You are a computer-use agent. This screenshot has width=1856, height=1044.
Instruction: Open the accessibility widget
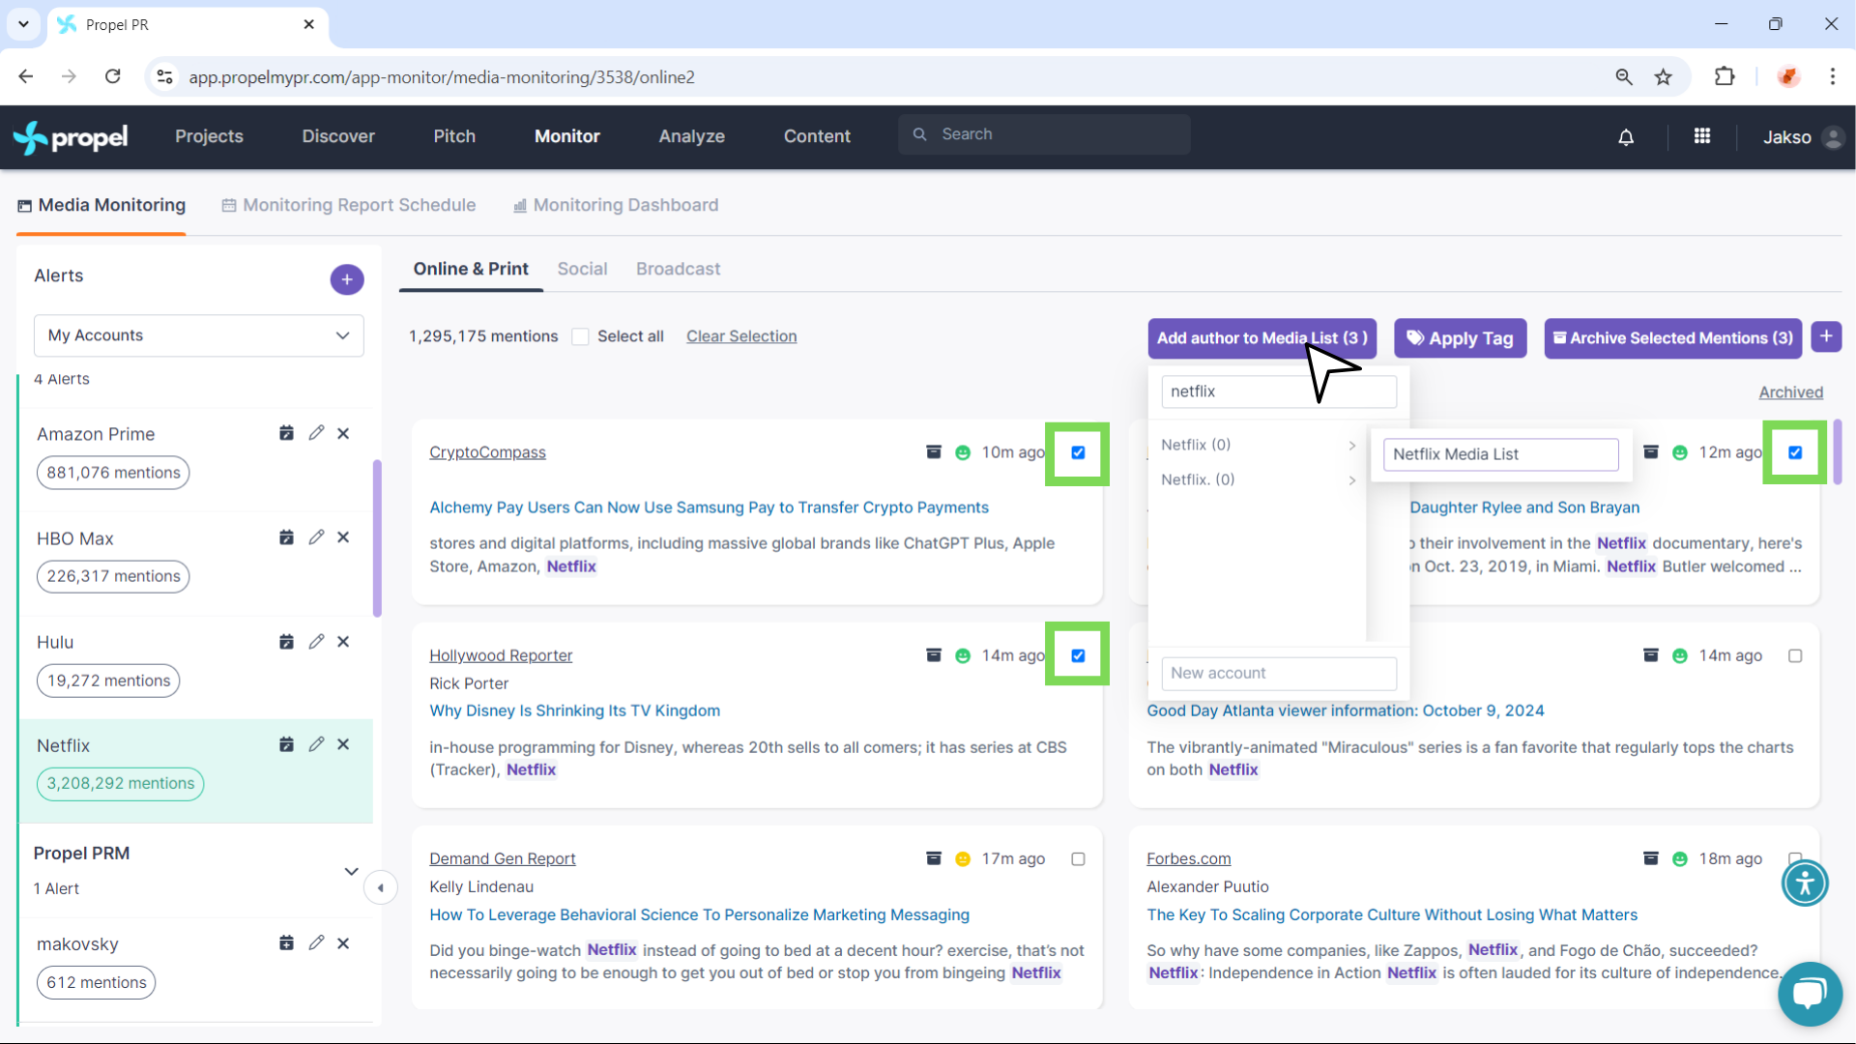coord(1805,883)
